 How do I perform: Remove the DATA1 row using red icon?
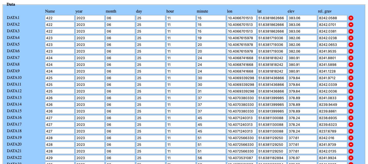click(351, 18)
